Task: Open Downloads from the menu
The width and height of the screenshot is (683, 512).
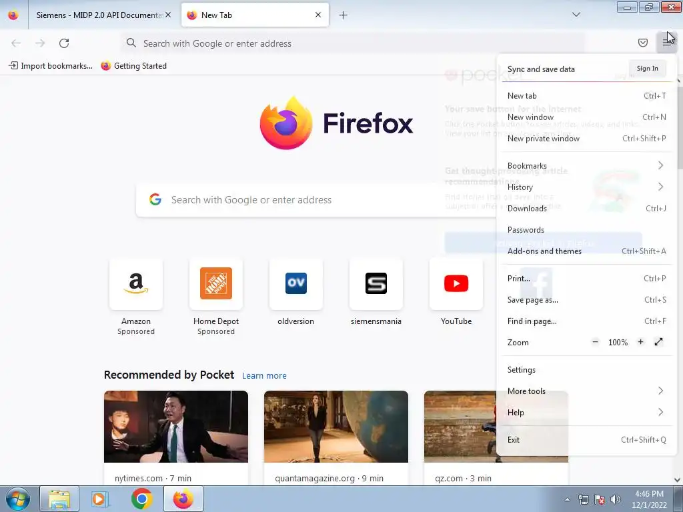Action: click(586, 208)
